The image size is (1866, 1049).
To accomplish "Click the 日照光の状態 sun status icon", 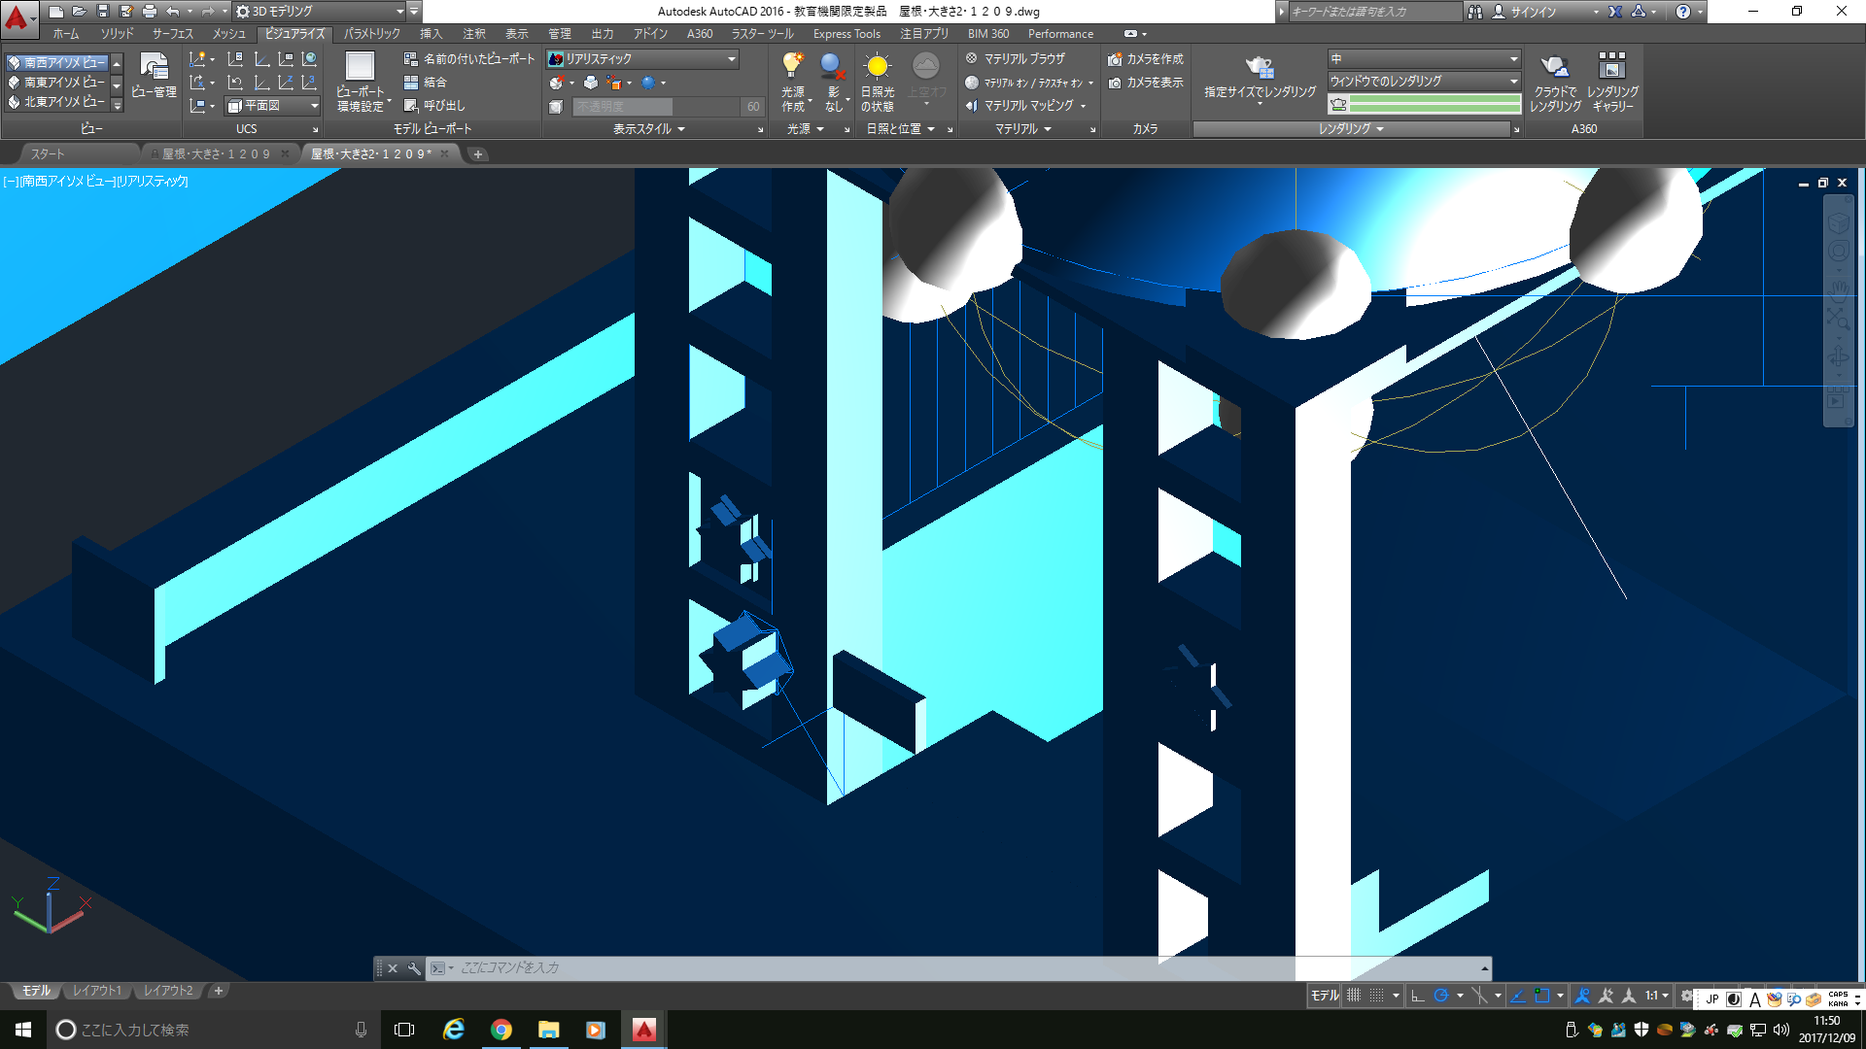I will (x=877, y=66).
